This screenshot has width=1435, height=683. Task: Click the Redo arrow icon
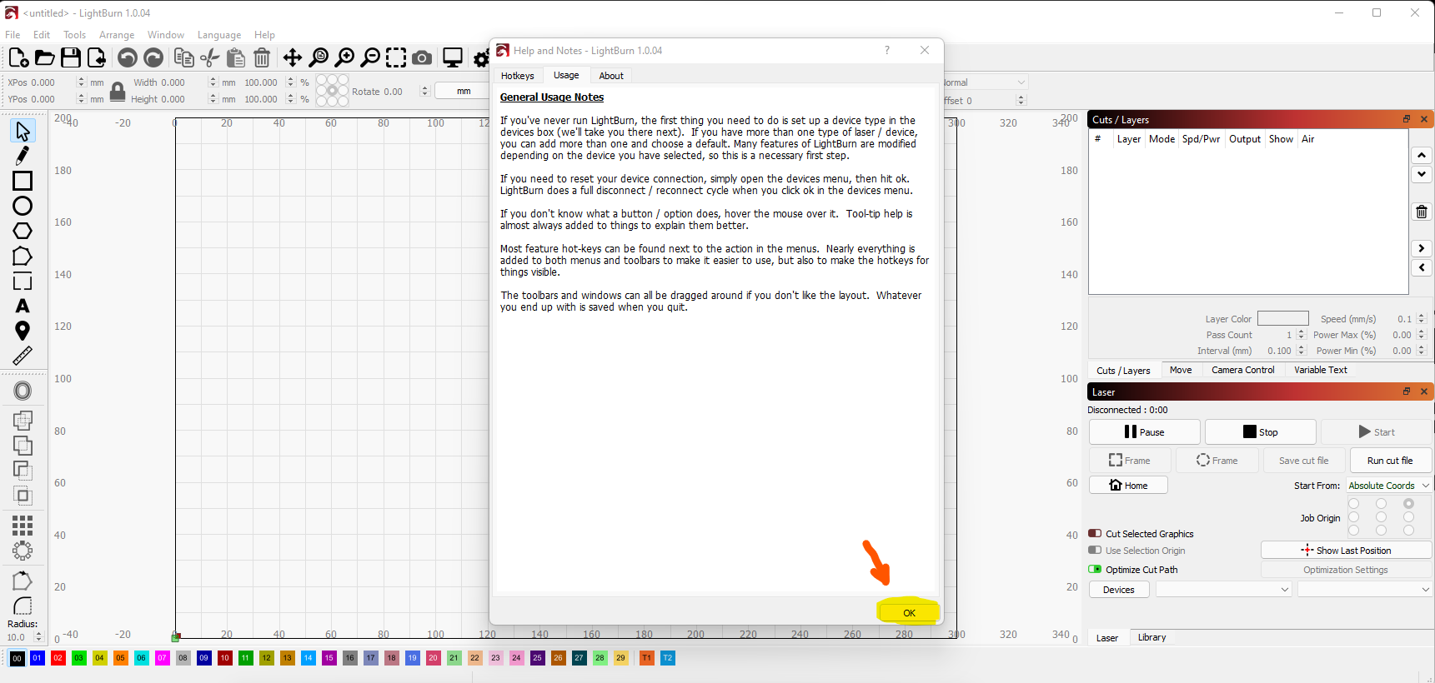click(153, 57)
